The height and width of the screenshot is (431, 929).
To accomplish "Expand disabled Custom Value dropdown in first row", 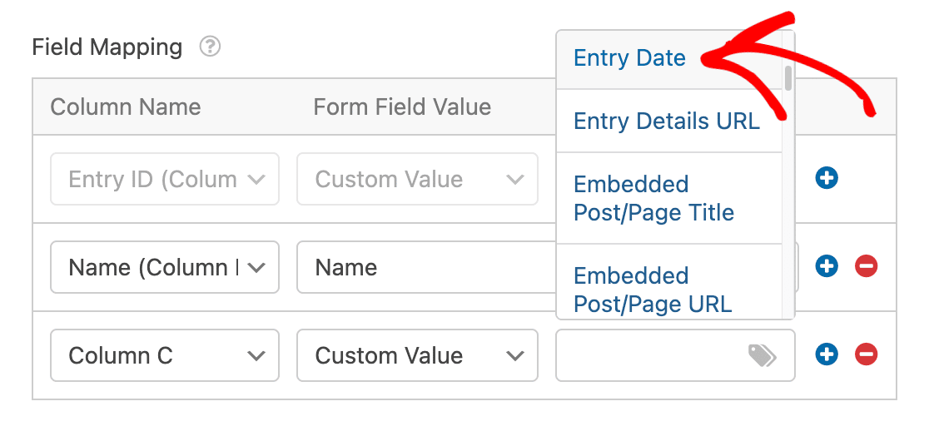I will [x=417, y=180].
